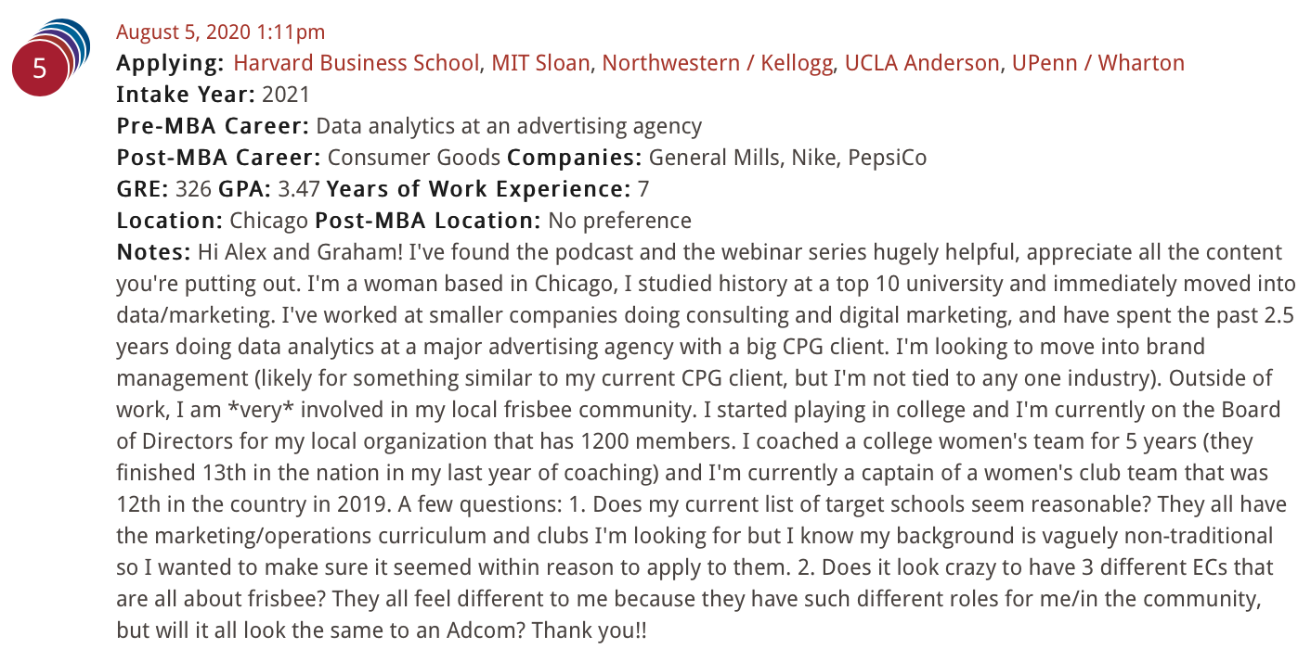The height and width of the screenshot is (649, 1311).
Task: Click the Post-MBA Career label
Action: (218, 158)
